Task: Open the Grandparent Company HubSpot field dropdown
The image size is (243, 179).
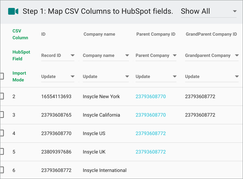Action: click(212, 55)
